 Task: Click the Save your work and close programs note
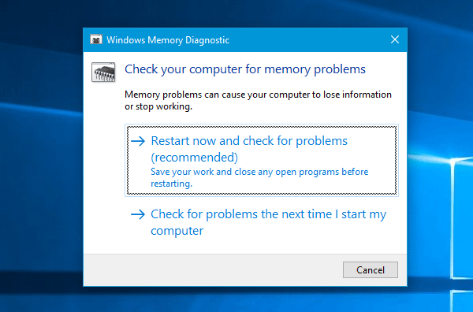tap(259, 177)
